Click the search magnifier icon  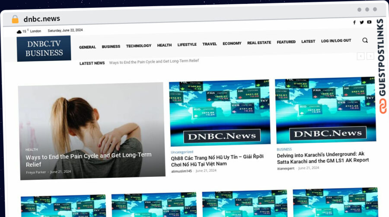coord(365,41)
